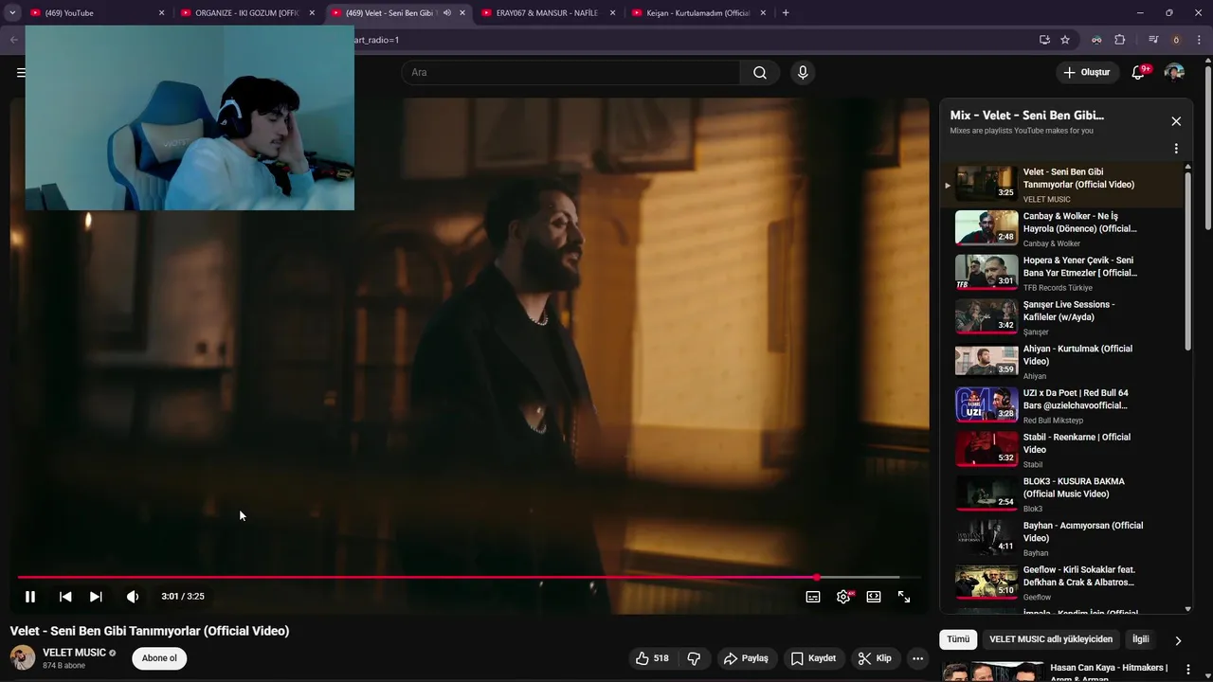The height and width of the screenshot is (682, 1213).
Task: Open VELET MUSIC channel link
Action: (74, 653)
